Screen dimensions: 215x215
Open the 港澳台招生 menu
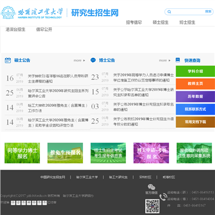[x=16, y=29]
